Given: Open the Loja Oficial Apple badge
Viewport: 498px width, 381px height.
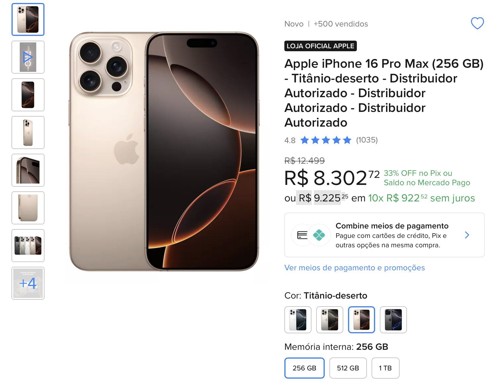Looking at the screenshot, I should pos(321,46).
